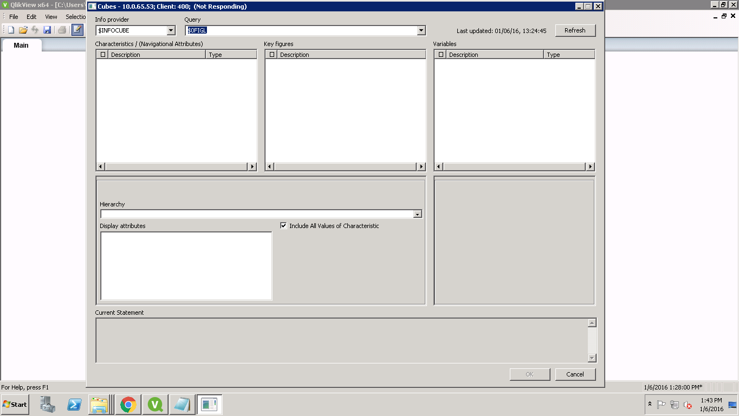
Task: Check the select-all box in Key figures header
Action: [272, 55]
